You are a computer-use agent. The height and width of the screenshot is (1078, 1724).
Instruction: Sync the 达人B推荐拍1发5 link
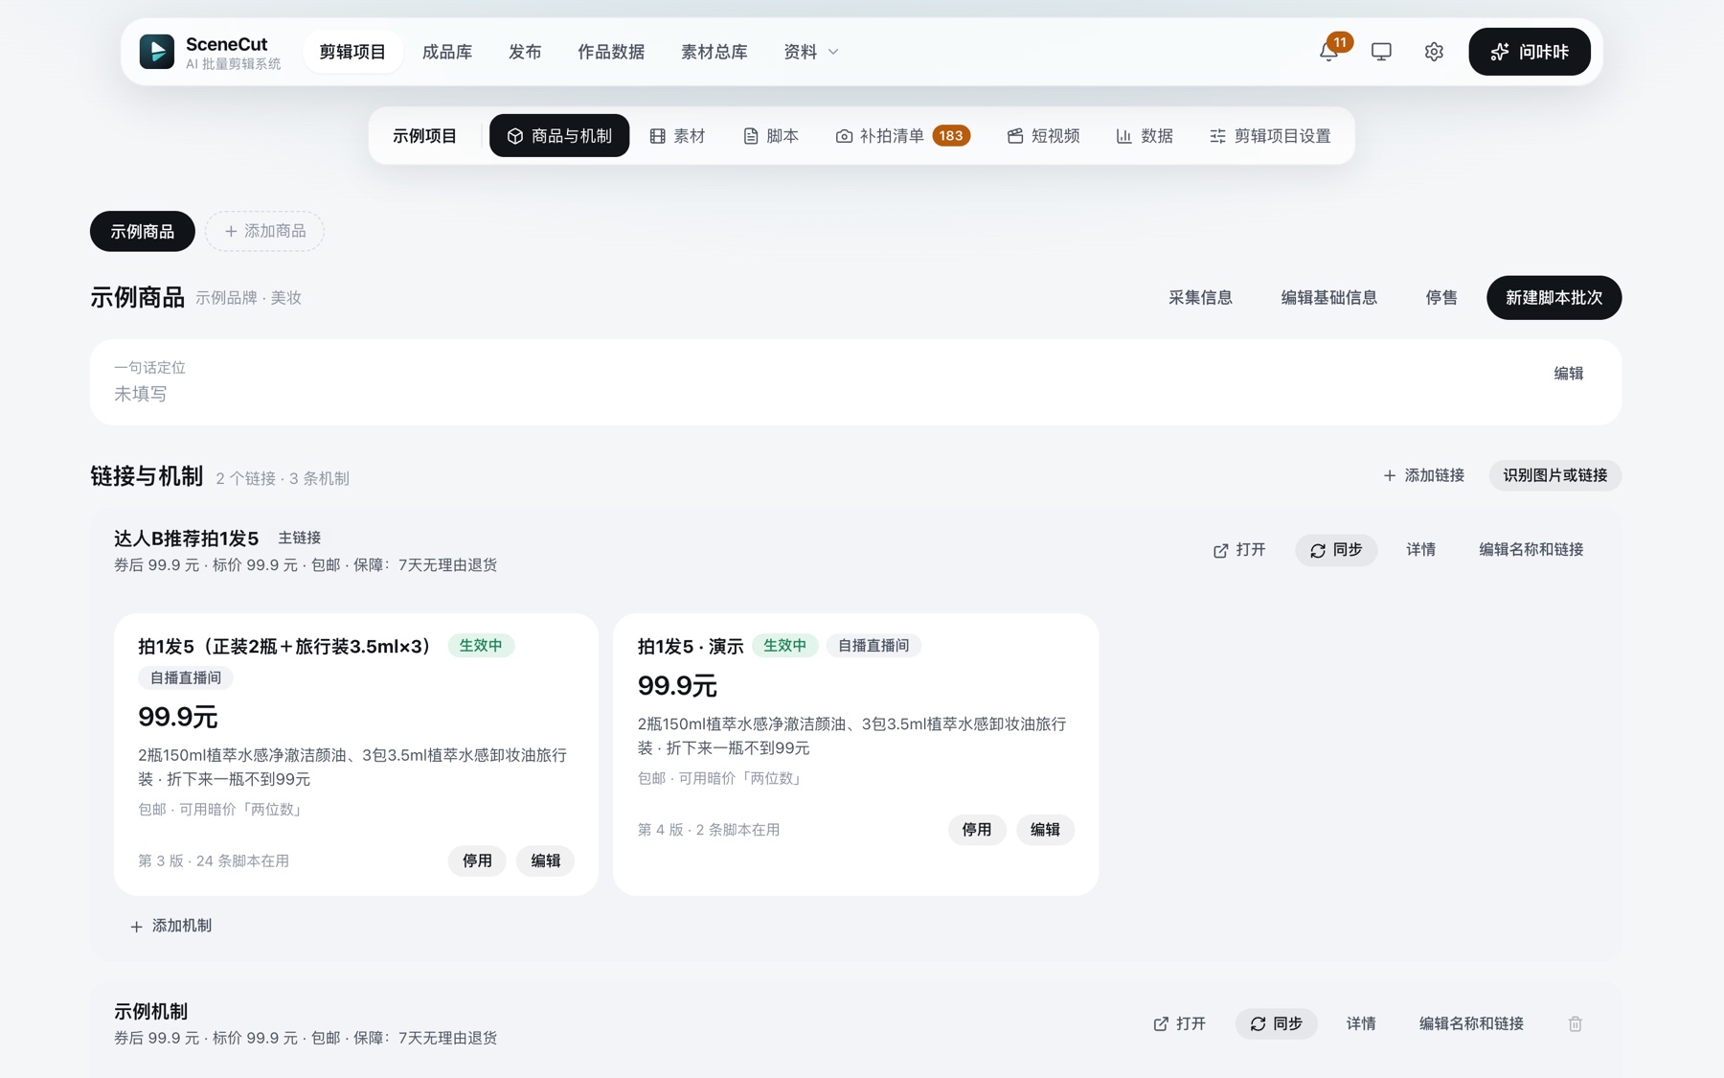1336,550
